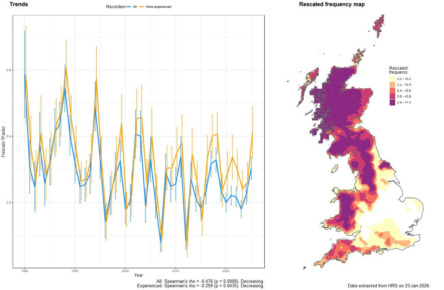
Task: Click the orange 'More experienced' legend line key
Action: 142,7
